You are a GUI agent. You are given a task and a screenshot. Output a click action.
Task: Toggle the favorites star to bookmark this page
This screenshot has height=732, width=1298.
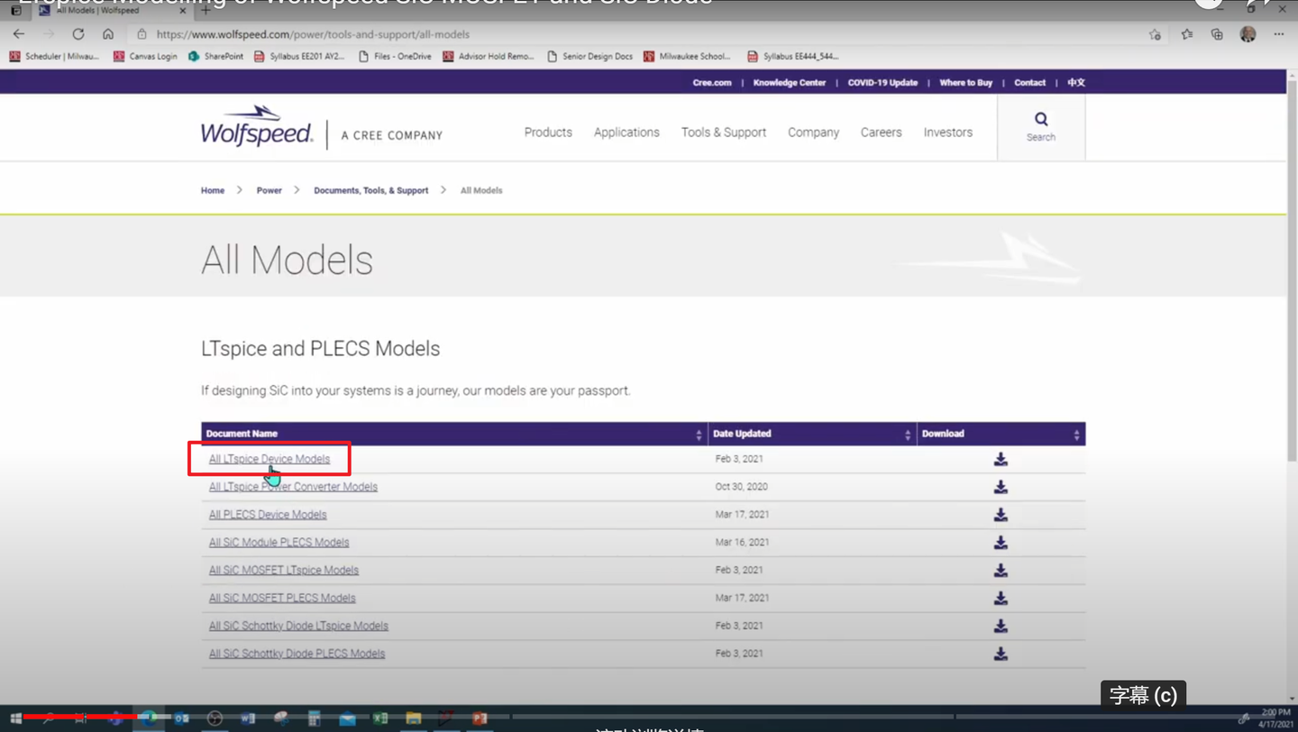[x=1154, y=33]
